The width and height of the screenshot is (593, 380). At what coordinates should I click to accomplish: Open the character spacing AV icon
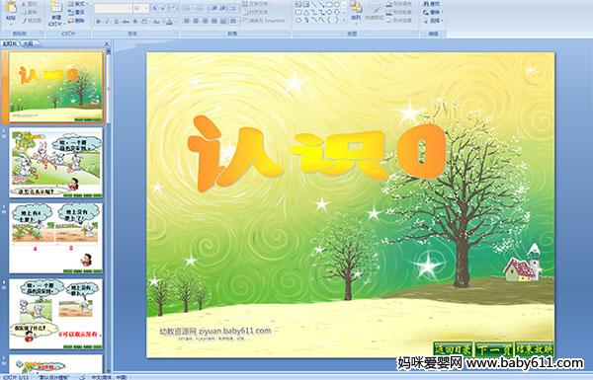[x=144, y=22]
